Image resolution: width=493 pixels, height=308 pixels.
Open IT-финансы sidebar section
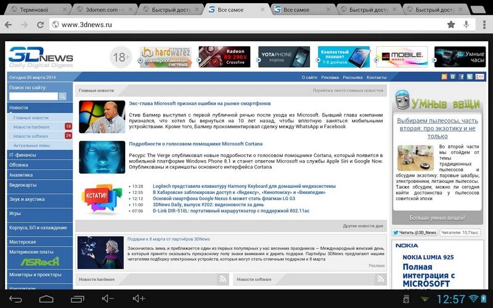click(40, 155)
